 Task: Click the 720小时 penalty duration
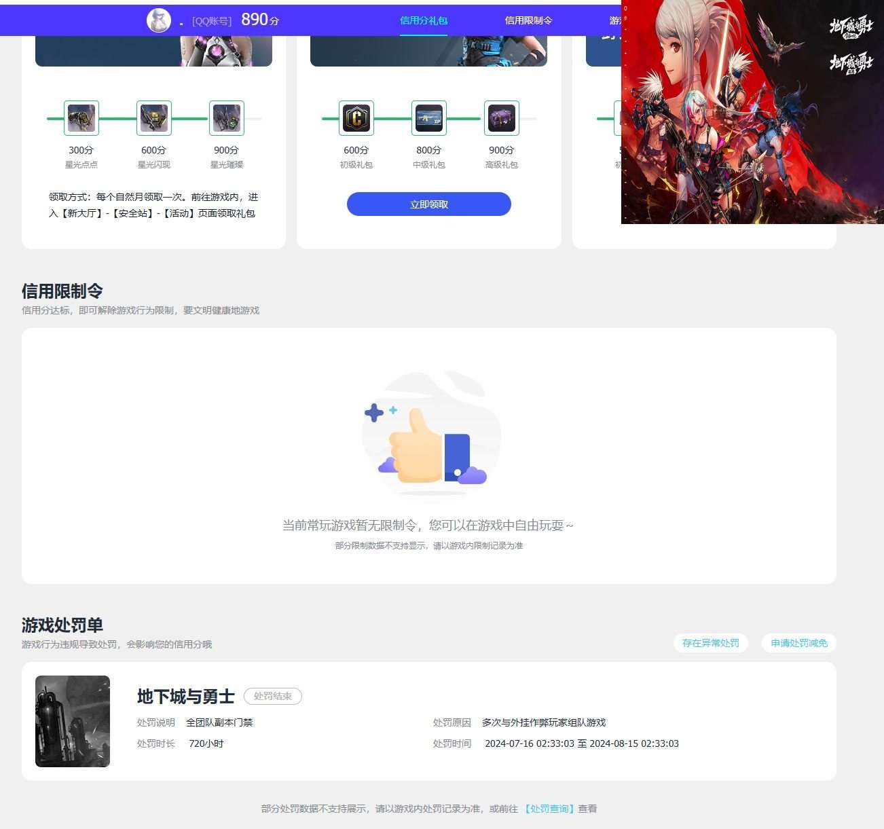point(206,743)
